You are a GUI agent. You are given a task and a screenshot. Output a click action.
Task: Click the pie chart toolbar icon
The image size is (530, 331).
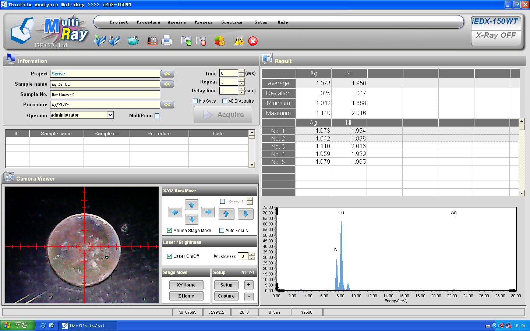[220, 41]
